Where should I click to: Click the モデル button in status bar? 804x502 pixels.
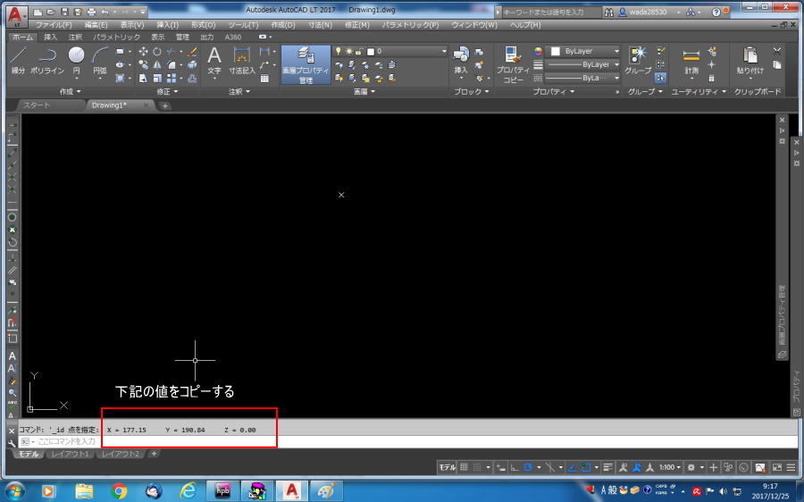(x=448, y=467)
